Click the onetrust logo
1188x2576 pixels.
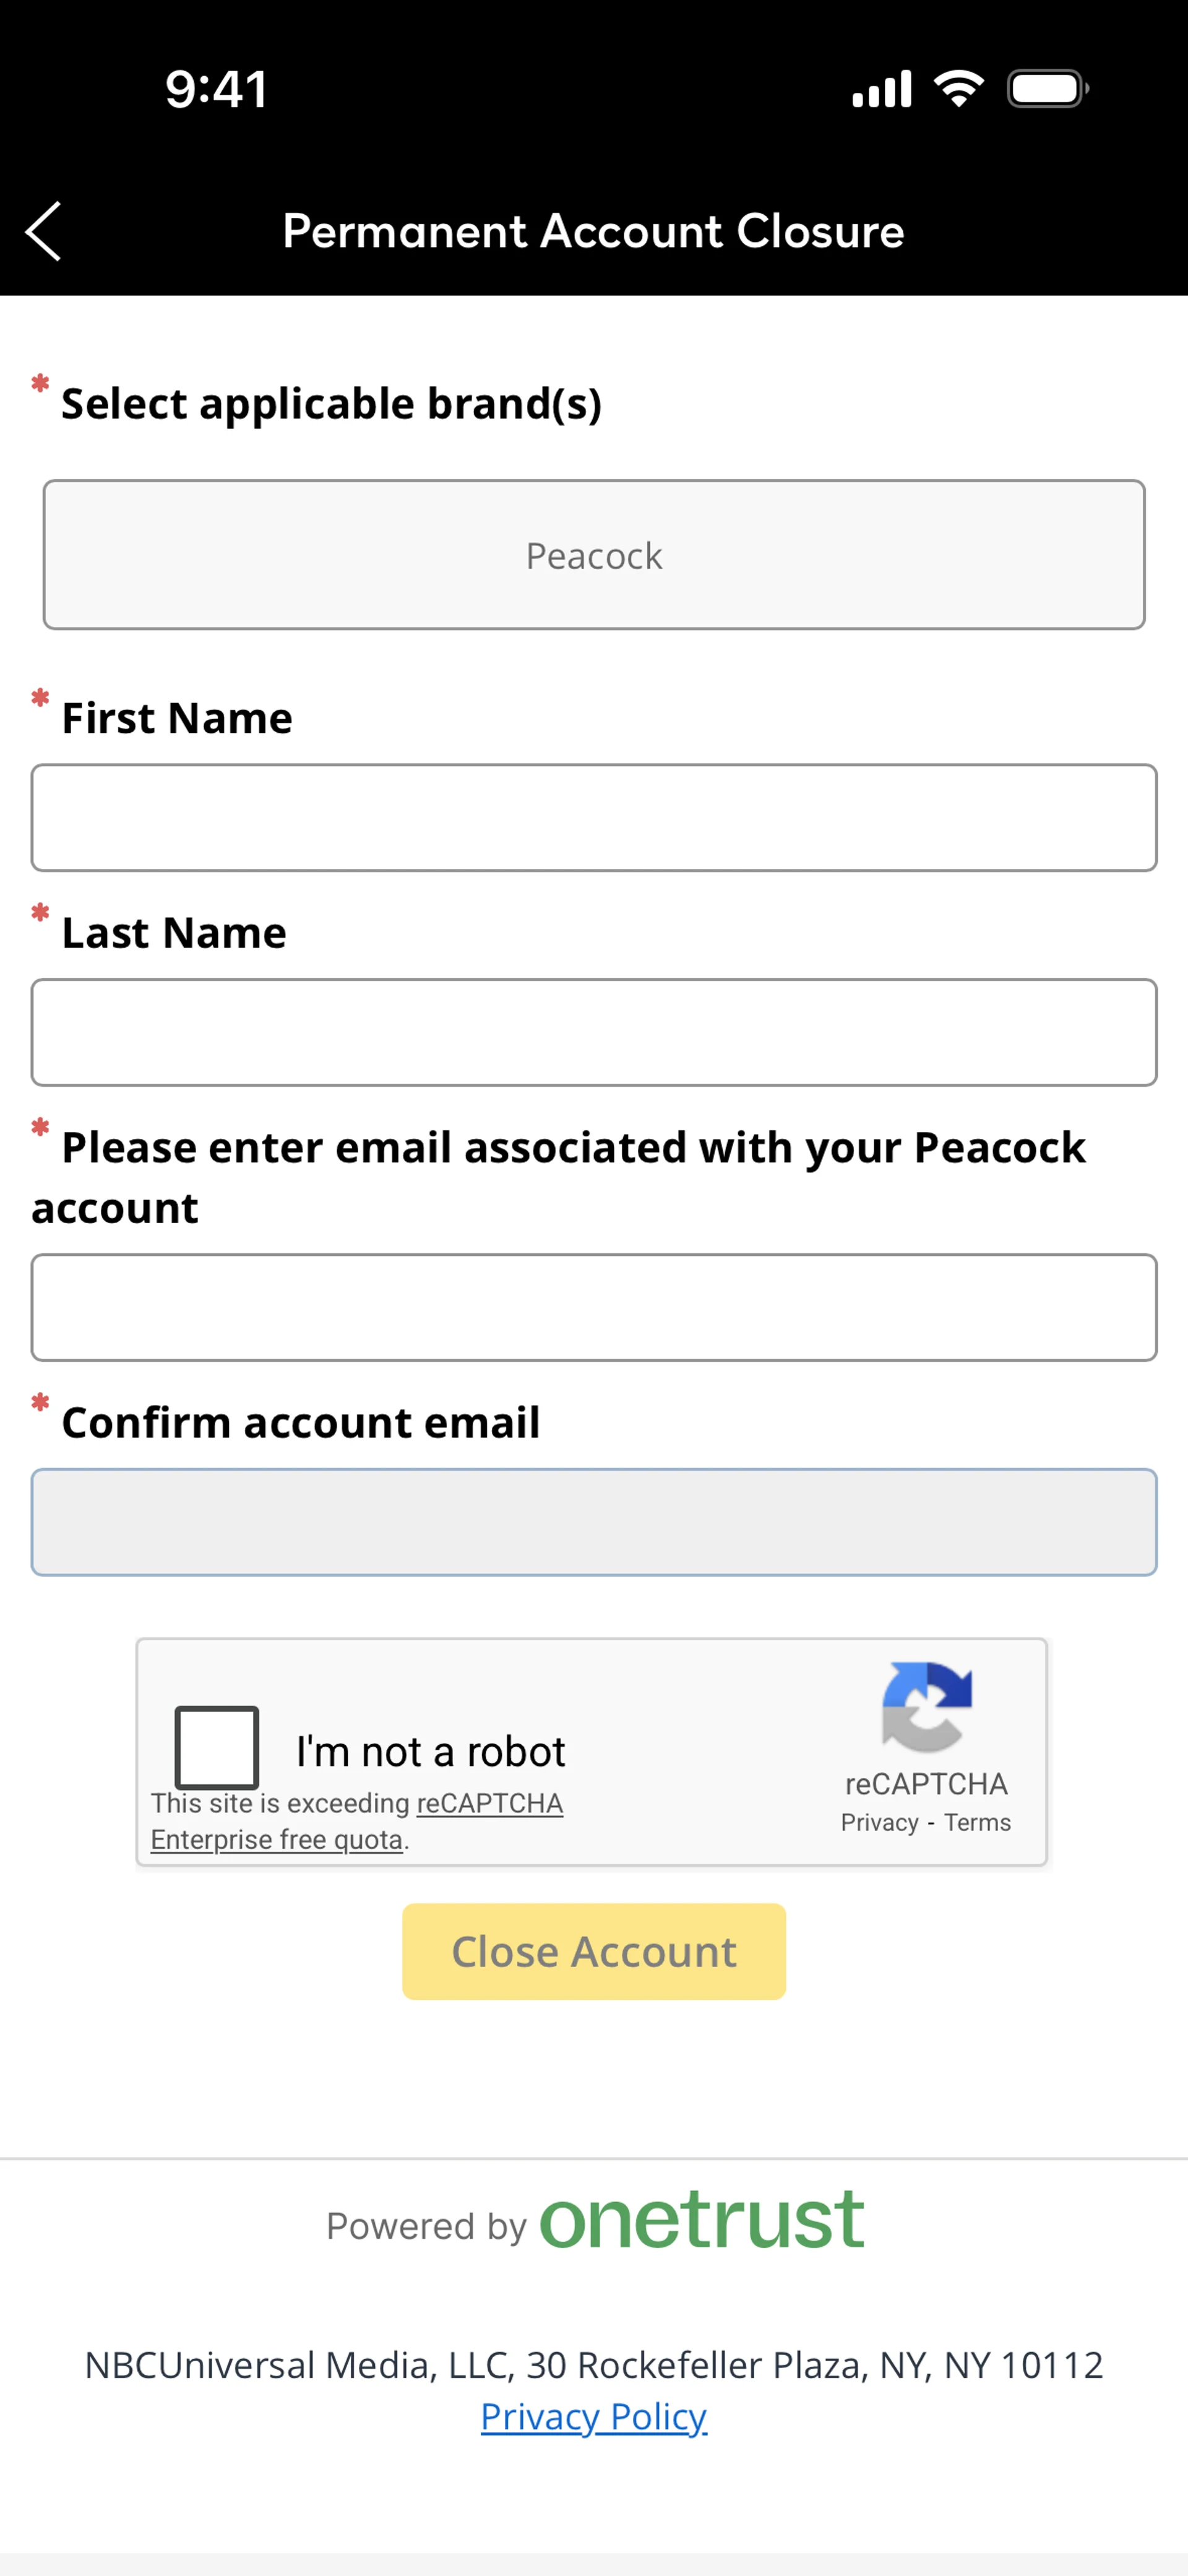[701, 2220]
